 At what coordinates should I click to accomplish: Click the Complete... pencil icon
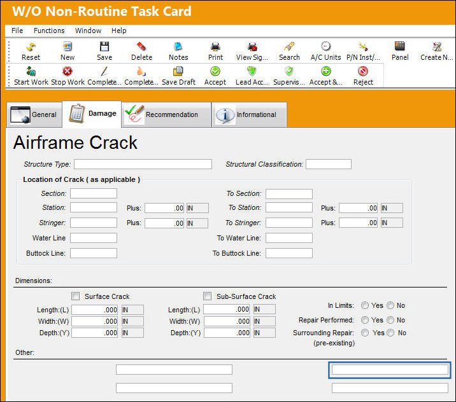104,71
